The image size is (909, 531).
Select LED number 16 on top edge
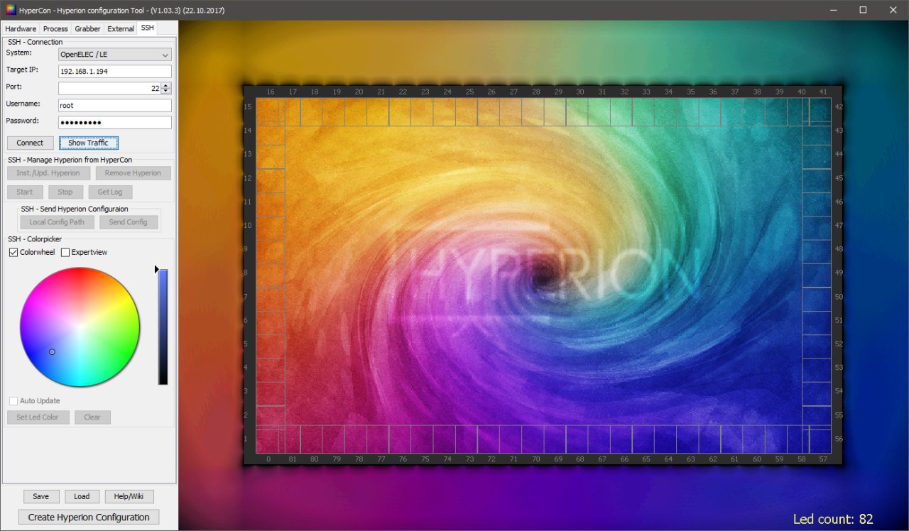270,92
